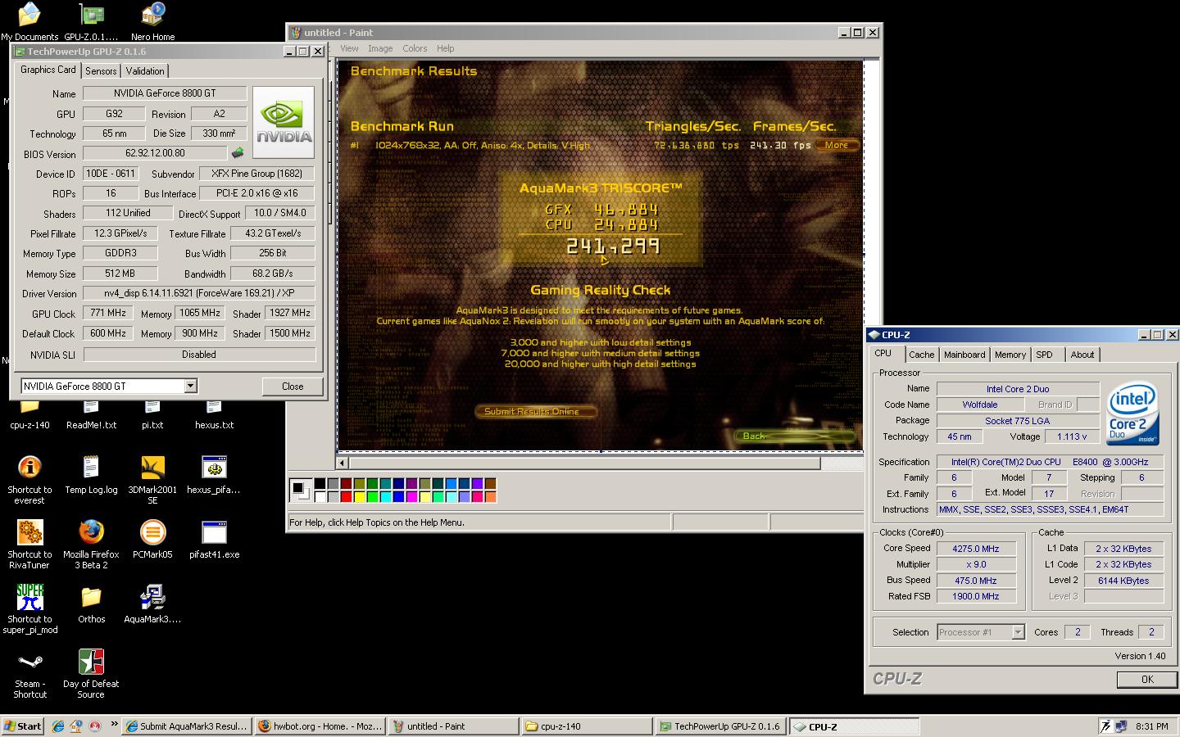The height and width of the screenshot is (737, 1180).
Task: Launch 3DMark2001 SE from desktop
Action: click(152, 481)
